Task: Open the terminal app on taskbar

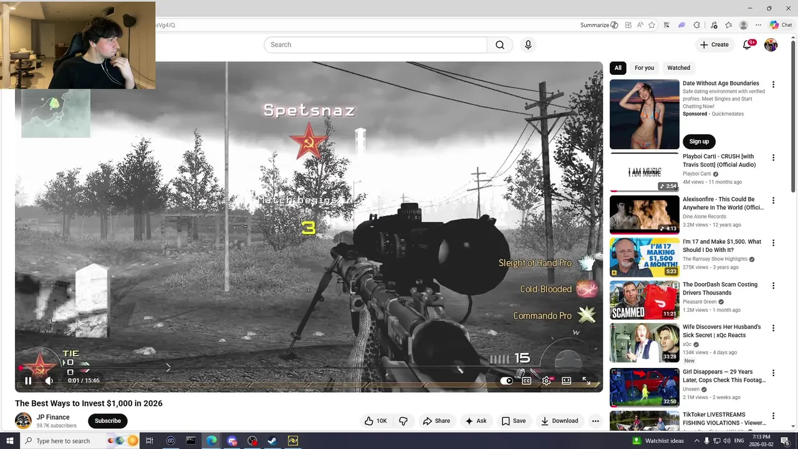Action: point(191,441)
